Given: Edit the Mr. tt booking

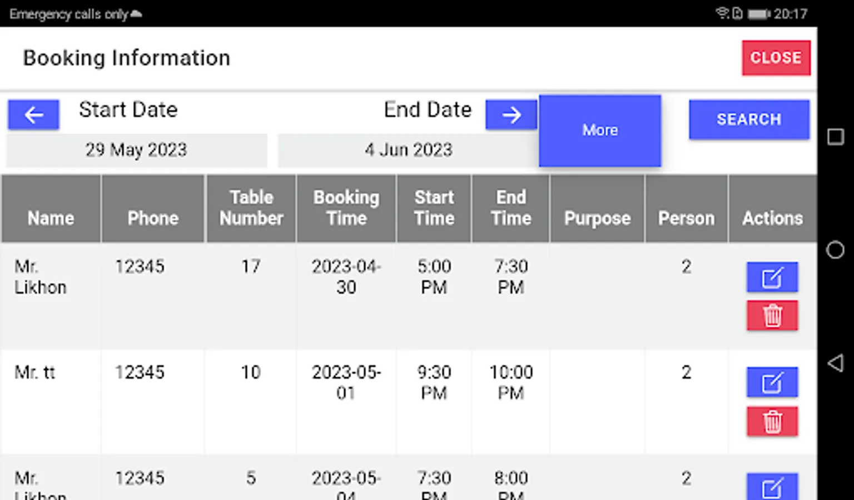Looking at the screenshot, I should (x=772, y=383).
